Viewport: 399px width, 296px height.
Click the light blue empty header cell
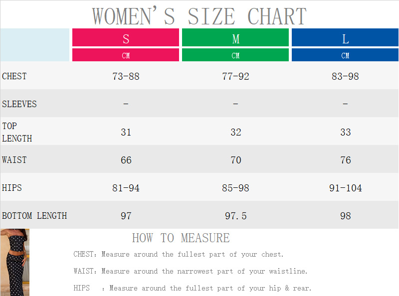tap(35, 44)
